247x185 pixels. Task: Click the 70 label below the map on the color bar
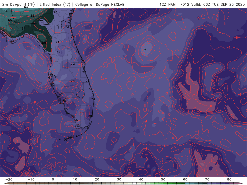tap(207, 179)
